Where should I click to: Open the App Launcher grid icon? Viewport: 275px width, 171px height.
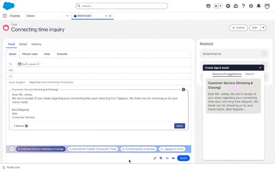(x=5, y=16)
